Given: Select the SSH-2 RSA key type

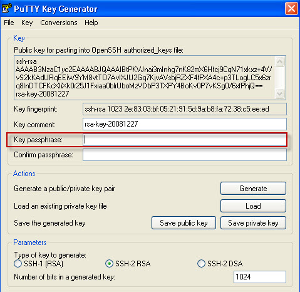Looking at the screenshot, I should pyautogui.click(x=109, y=263).
